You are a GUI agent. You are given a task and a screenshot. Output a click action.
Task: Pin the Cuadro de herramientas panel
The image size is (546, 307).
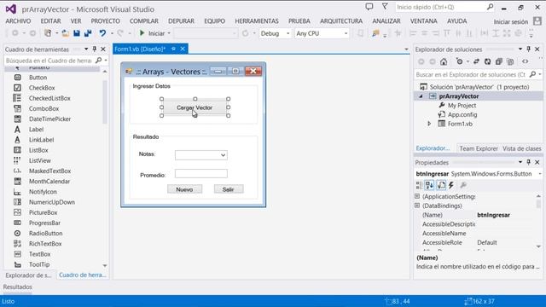coord(95,49)
